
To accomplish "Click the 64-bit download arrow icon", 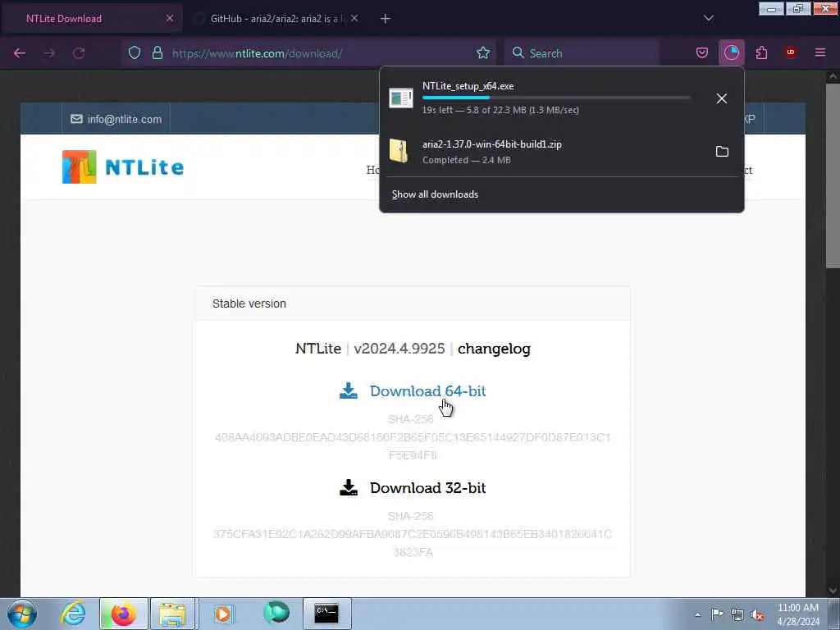I will tap(348, 391).
